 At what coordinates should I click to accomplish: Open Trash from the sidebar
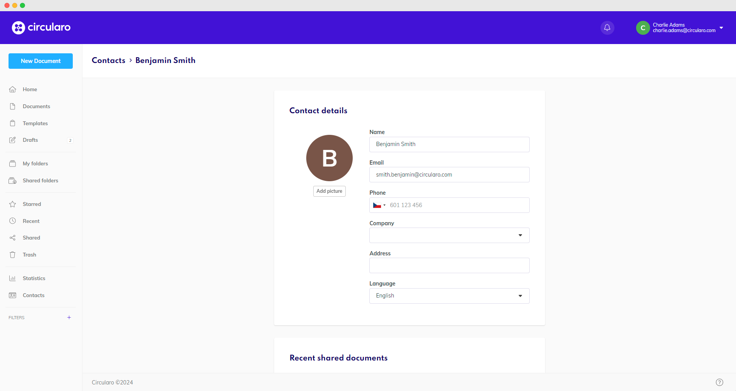[29, 255]
